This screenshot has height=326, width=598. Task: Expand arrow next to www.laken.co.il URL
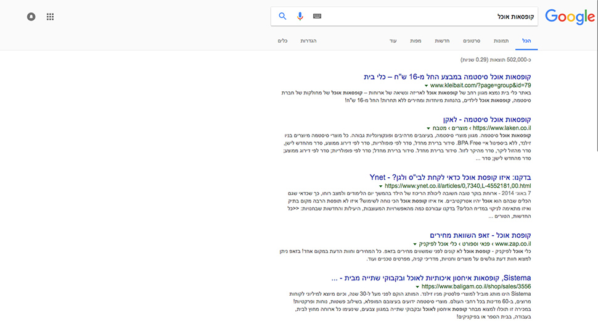(428, 128)
